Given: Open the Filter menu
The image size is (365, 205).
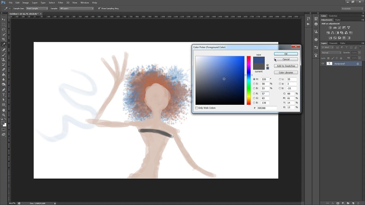Looking at the screenshot, I should point(61,3).
